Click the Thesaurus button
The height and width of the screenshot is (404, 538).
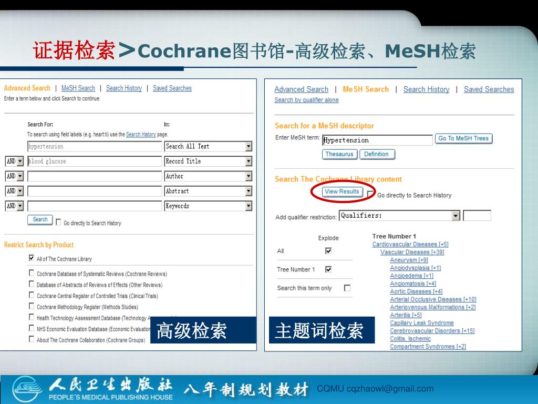click(x=340, y=154)
